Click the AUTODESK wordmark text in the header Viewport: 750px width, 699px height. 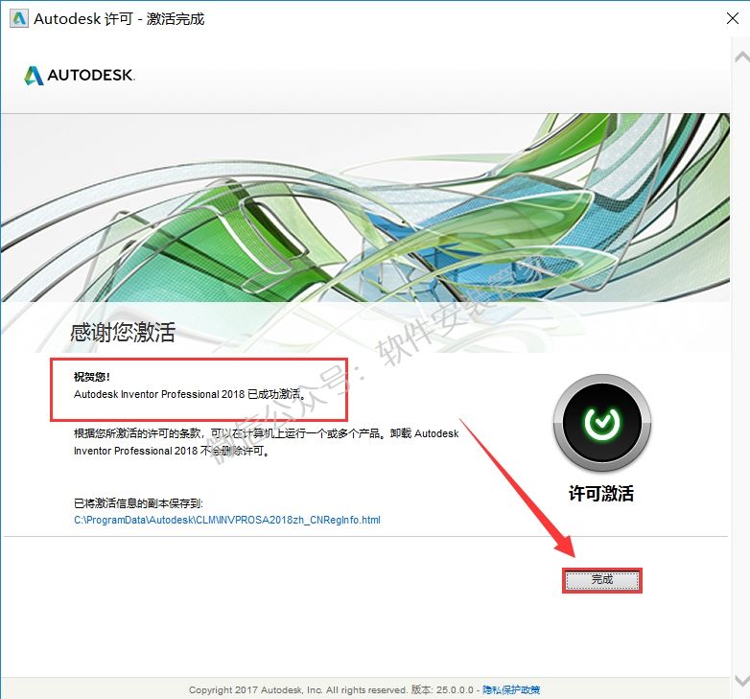tap(92, 75)
